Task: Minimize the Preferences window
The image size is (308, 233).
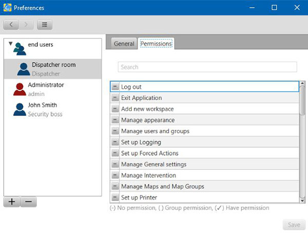Action: tap(252, 8)
